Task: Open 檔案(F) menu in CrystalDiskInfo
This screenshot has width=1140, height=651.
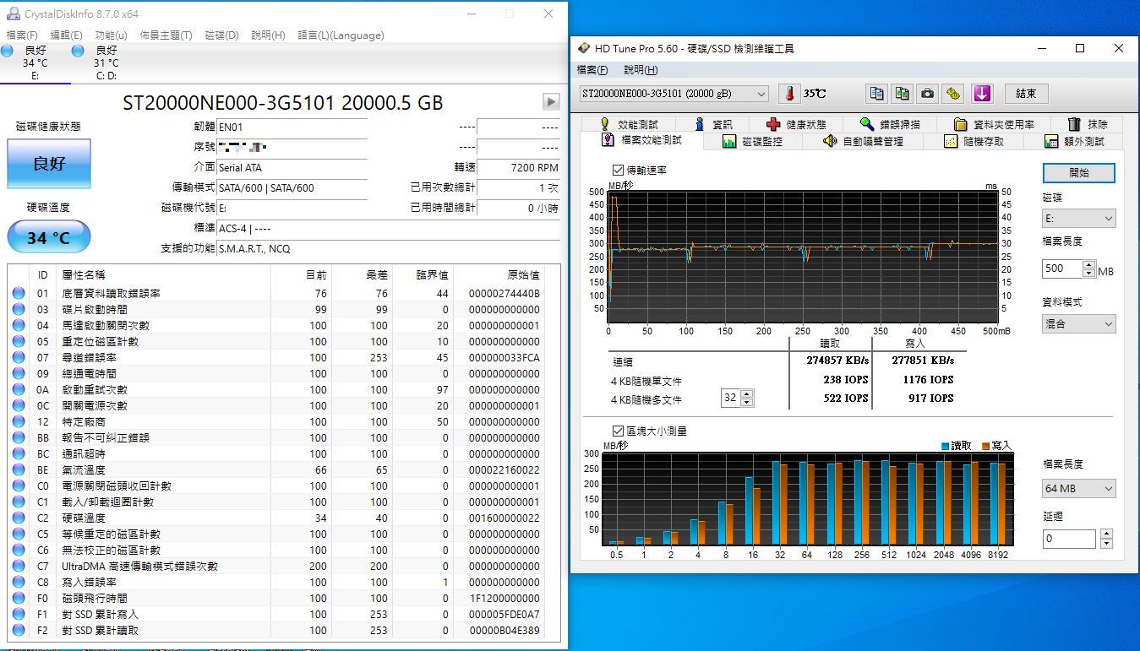Action: click(x=22, y=35)
